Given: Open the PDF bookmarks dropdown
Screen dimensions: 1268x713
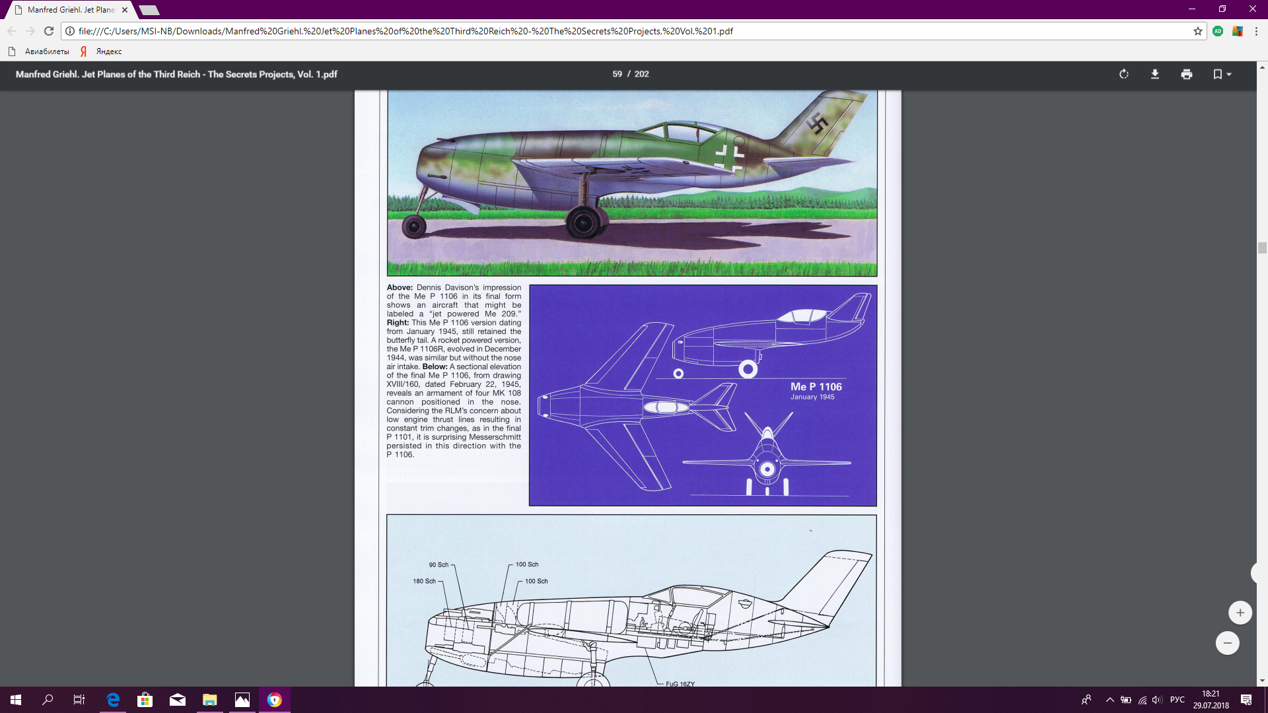Looking at the screenshot, I should [x=1222, y=74].
